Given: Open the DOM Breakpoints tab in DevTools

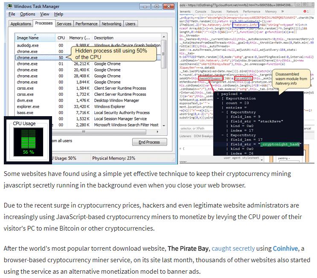Looking at the screenshot, I should 204,136.
